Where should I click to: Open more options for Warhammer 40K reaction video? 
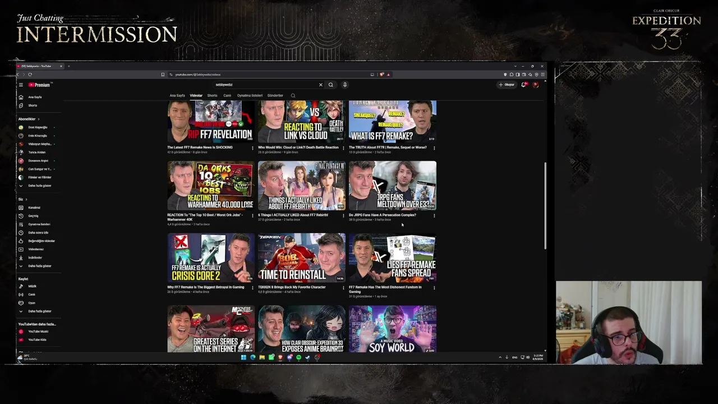tap(252, 215)
